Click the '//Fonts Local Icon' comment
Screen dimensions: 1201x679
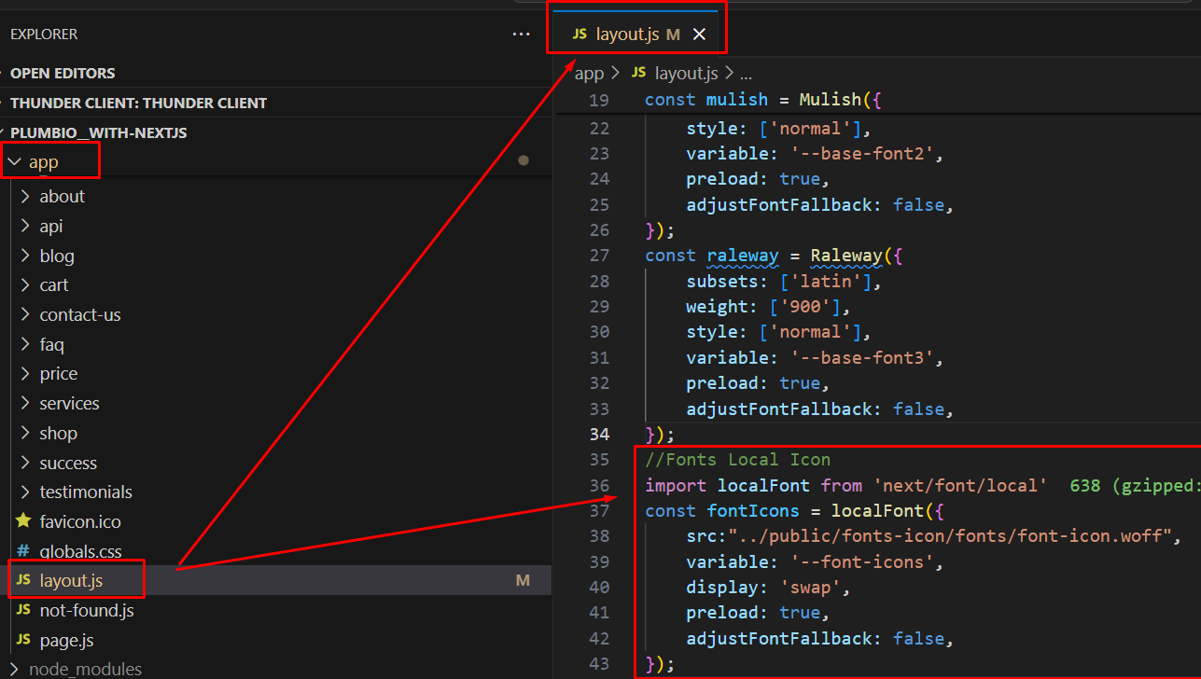(x=738, y=459)
